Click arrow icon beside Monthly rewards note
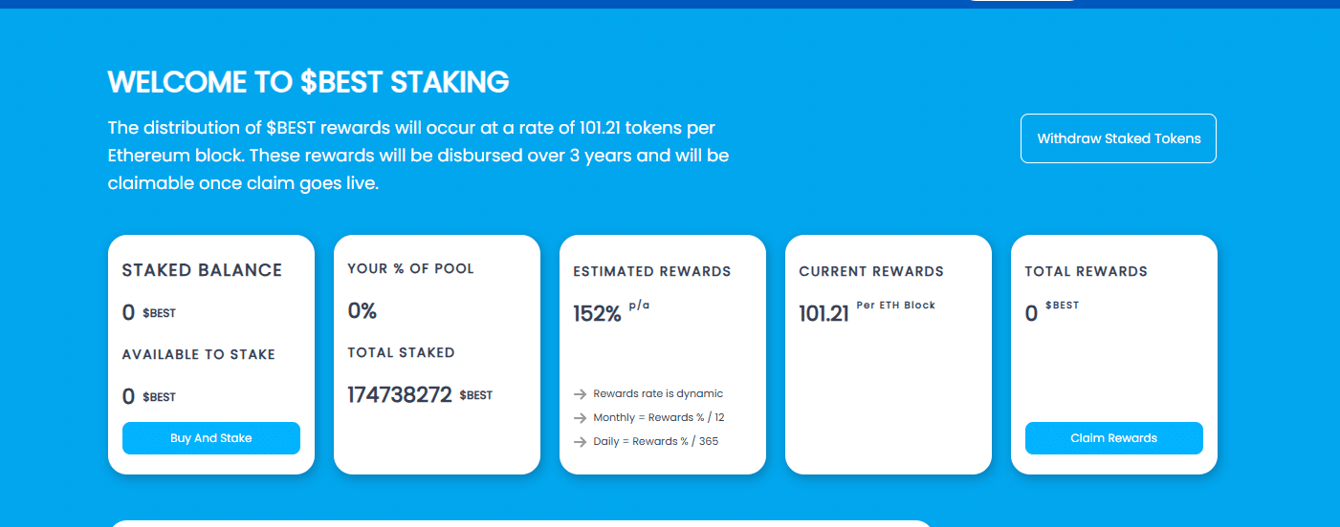The image size is (1340, 527). 580,418
